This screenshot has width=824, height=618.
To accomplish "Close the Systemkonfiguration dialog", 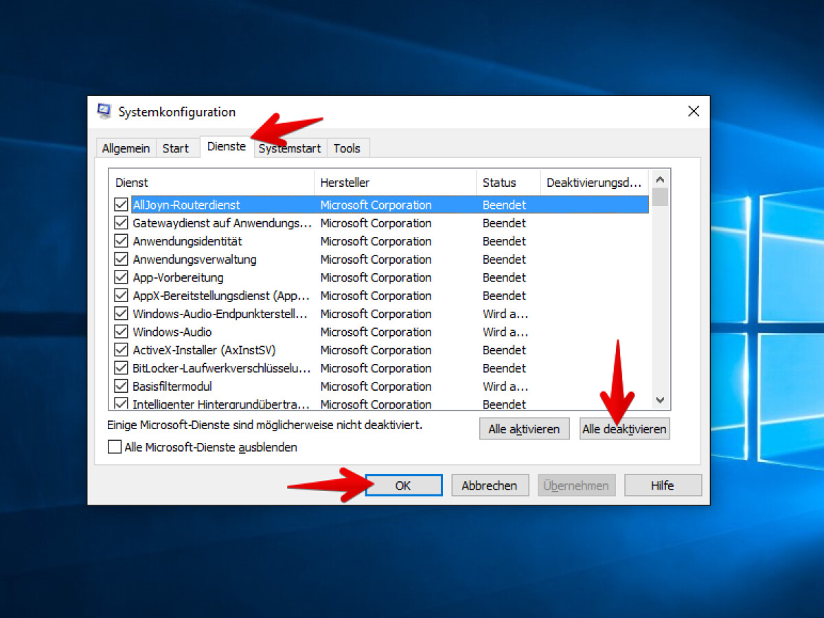I will pyautogui.click(x=694, y=111).
